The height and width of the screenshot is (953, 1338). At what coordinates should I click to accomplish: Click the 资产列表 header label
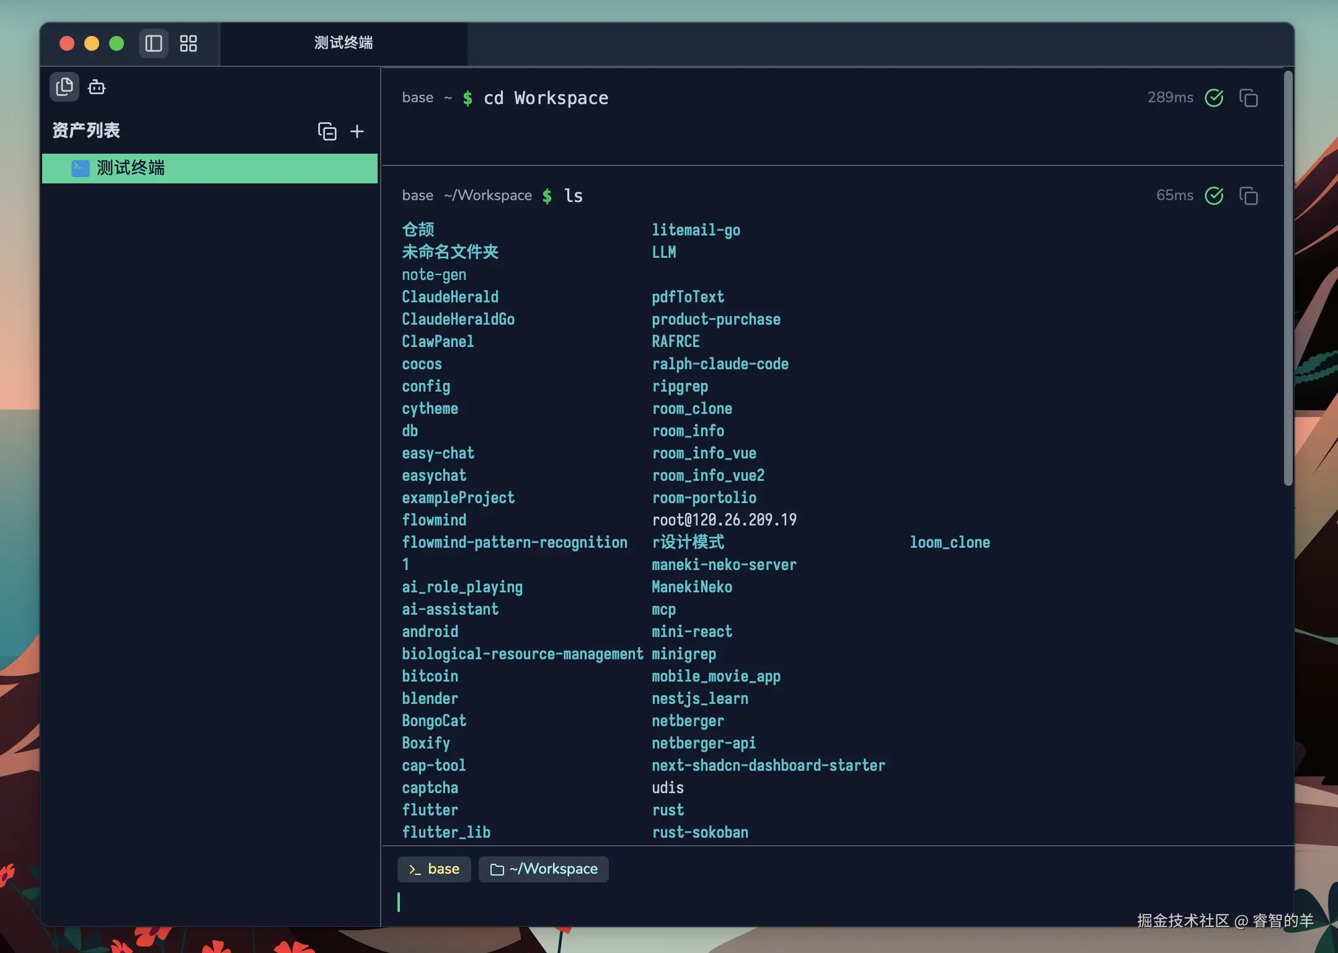[86, 131]
